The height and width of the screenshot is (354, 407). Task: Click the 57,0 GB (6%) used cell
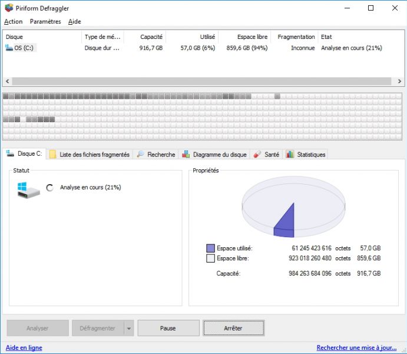tap(198, 48)
